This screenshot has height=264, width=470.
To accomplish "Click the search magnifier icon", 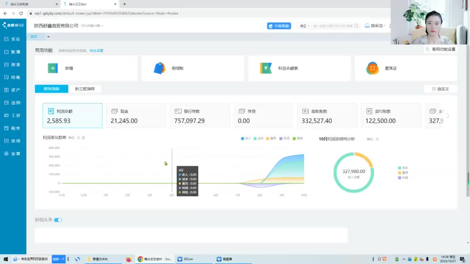I will [x=356, y=26].
